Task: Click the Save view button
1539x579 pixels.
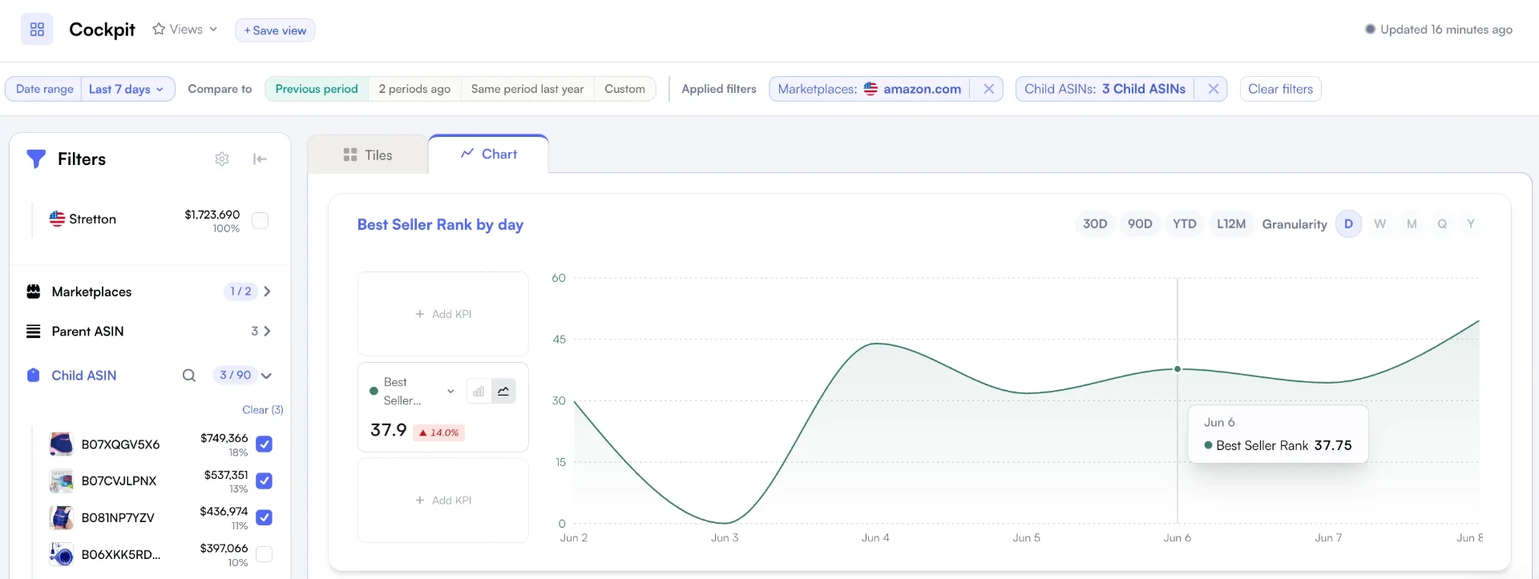Action: tap(275, 30)
